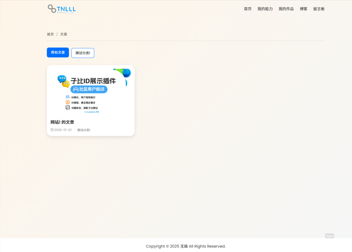Open the 我的作品 navigation item
The height and width of the screenshot is (252, 352).
click(286, 9)
